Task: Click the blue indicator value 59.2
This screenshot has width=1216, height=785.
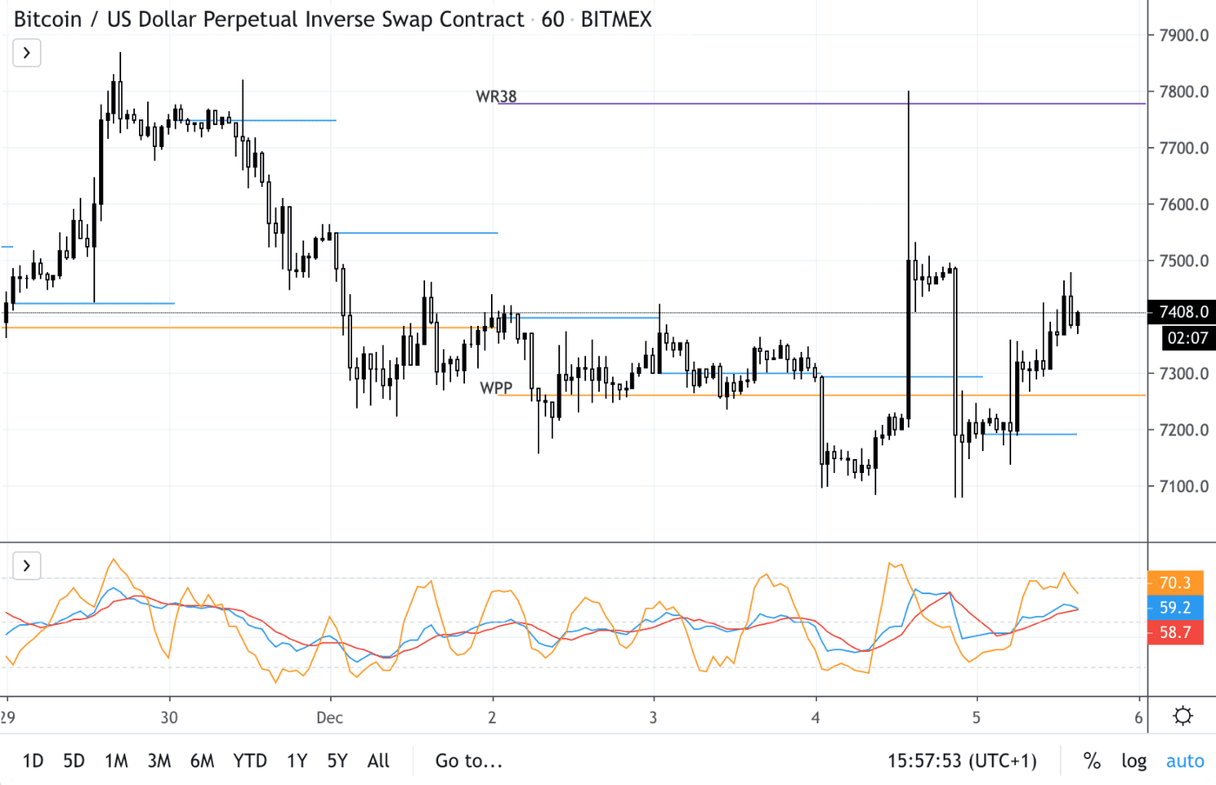Action: click(1175, 607)
